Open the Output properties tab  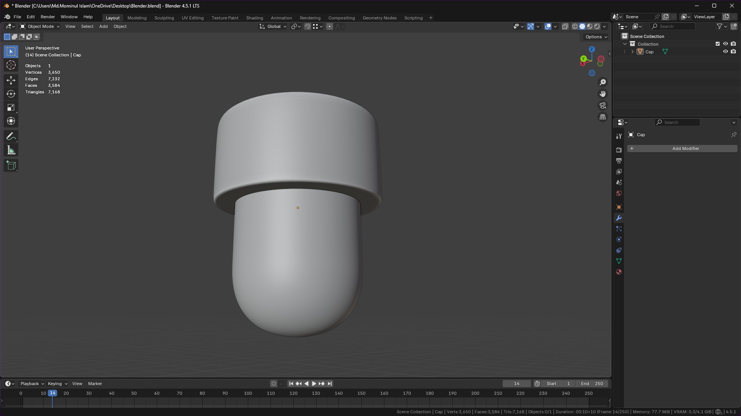[619, 160]
